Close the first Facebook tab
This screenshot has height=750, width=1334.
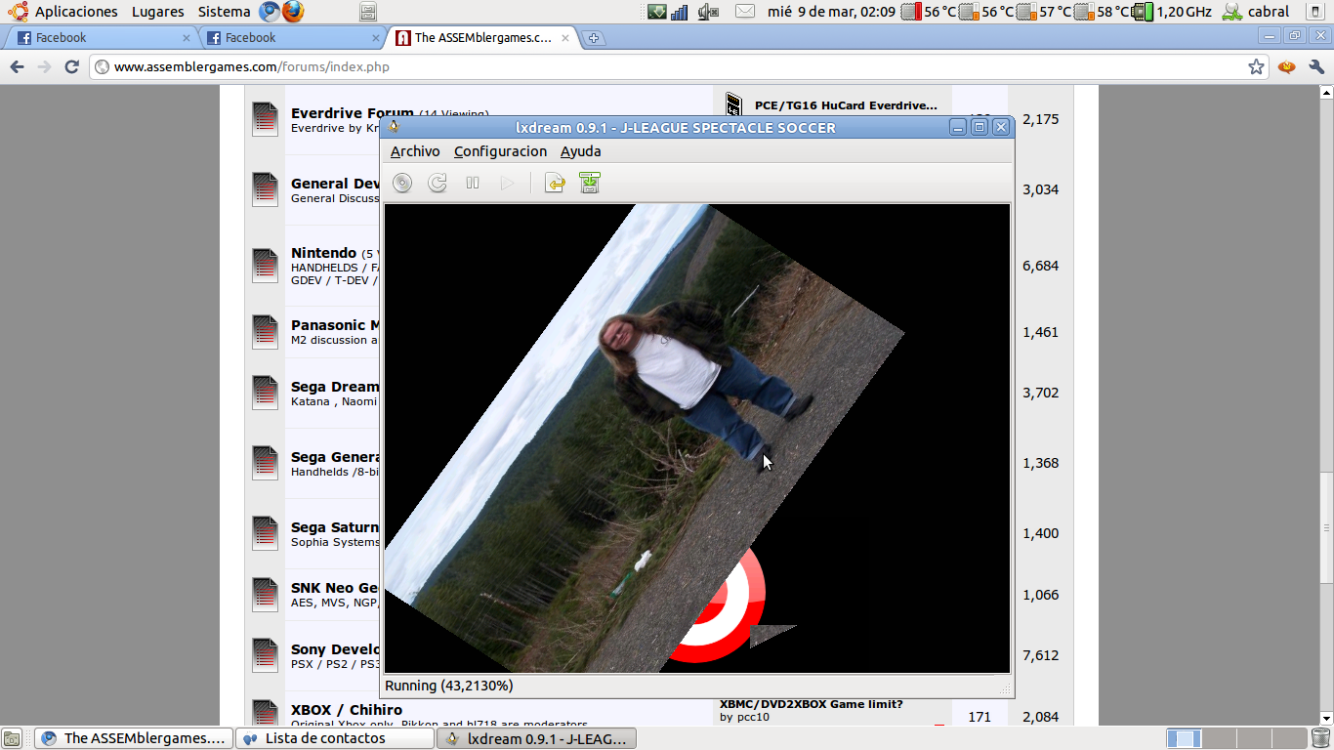(187, 38)
